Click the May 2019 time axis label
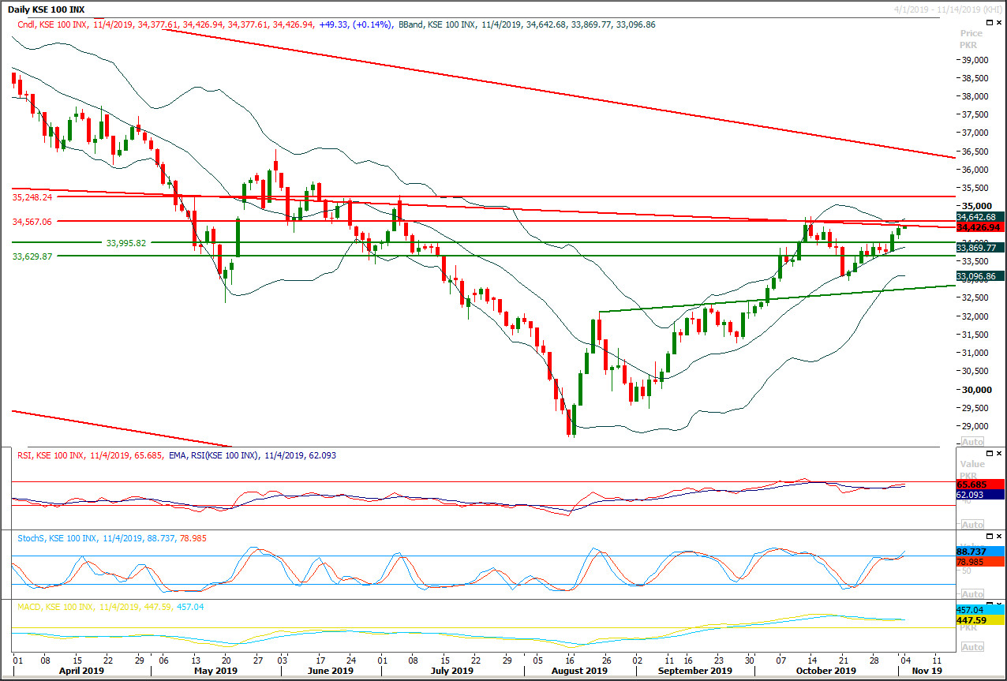Viewport: 1007px width, 681px height. coord(215,671)
